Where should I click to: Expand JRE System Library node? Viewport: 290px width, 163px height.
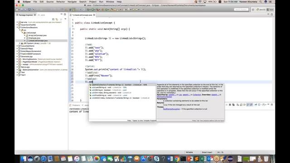20,43
